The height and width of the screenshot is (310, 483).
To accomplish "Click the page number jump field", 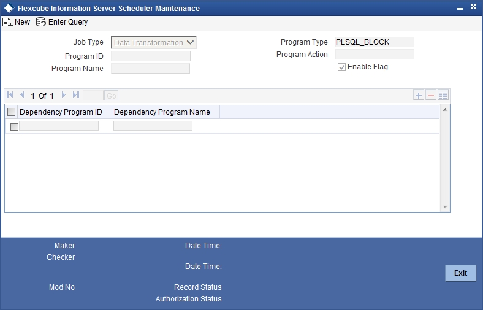I will (x=93, y=96).
